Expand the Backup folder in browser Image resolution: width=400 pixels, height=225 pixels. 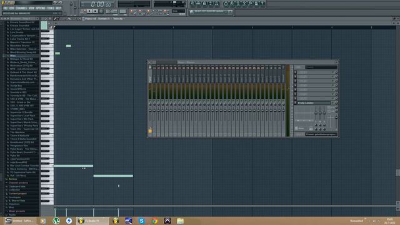pyautogui.click(x=12, y=179)
